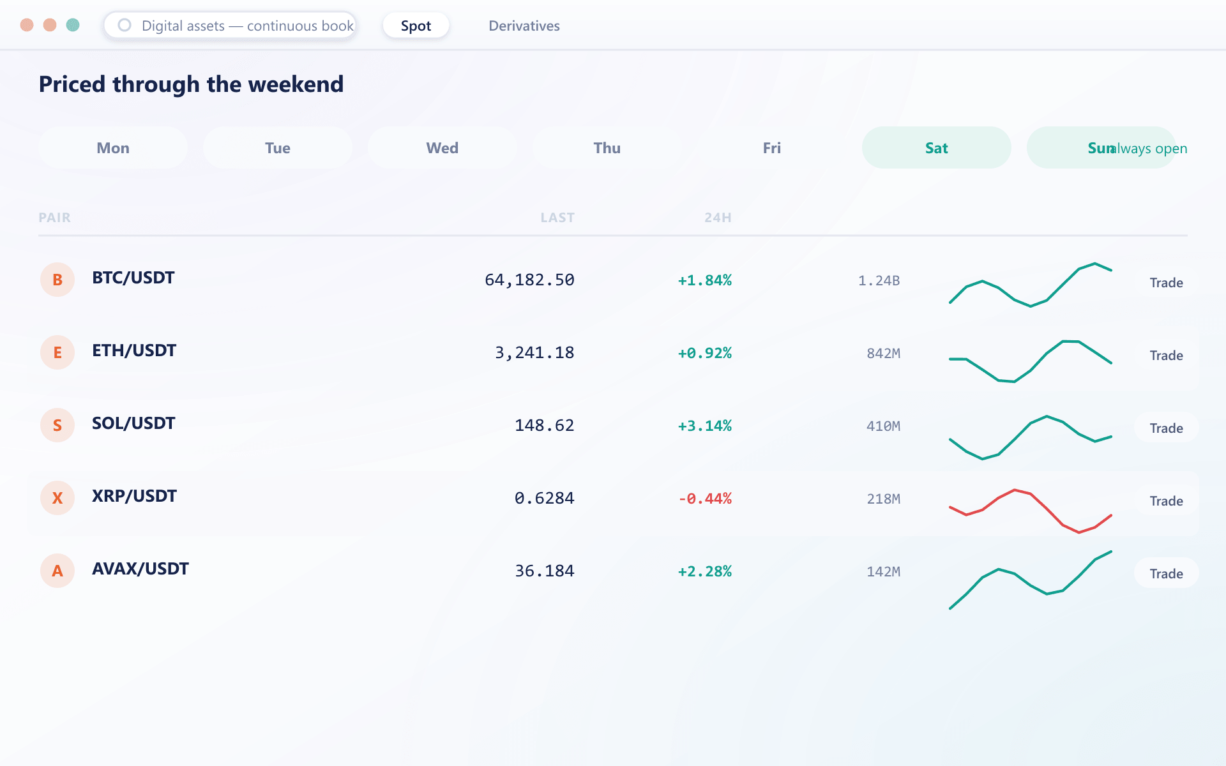Viewport: 1226px width, 766px height.
Task: Select the Wed day pill
Action: click(443, 147)
